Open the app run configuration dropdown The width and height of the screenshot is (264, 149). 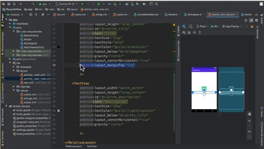pos(45,4)
